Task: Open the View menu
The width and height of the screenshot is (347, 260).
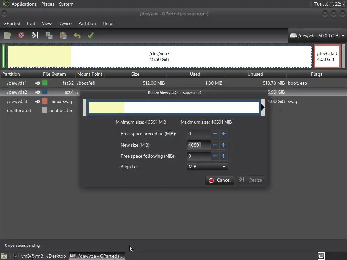Action: pyautogui.click(x=47, y=23)
